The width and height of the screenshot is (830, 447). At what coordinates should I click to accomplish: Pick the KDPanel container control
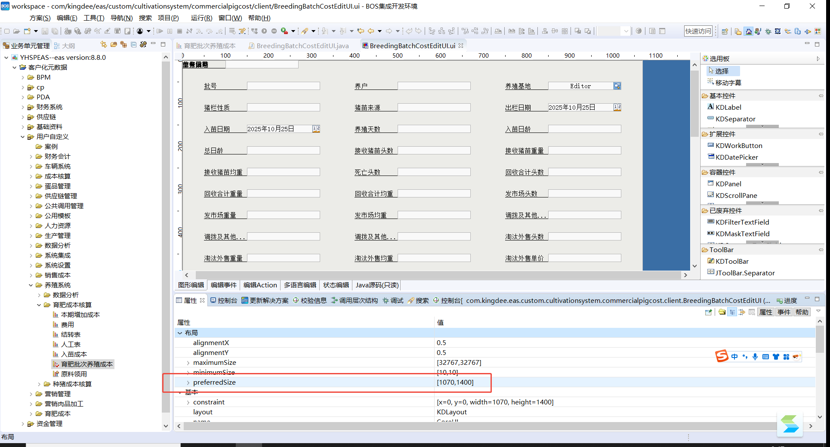(x=728, y=184)
